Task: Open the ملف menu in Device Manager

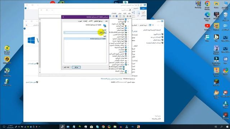Action: (129, 13)
